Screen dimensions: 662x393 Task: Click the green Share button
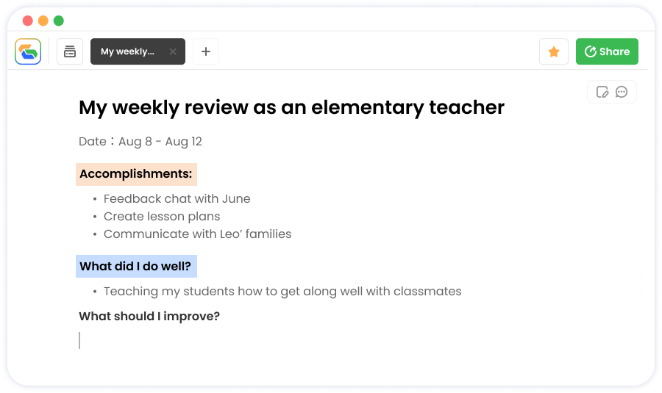point(607,51)
